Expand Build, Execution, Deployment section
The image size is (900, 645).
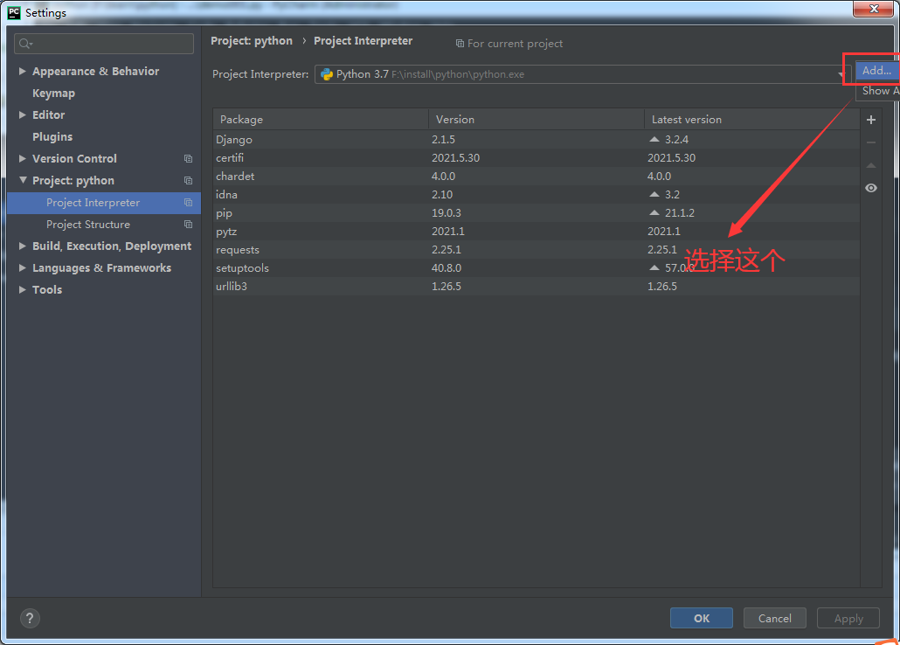[x=23, y=246]
